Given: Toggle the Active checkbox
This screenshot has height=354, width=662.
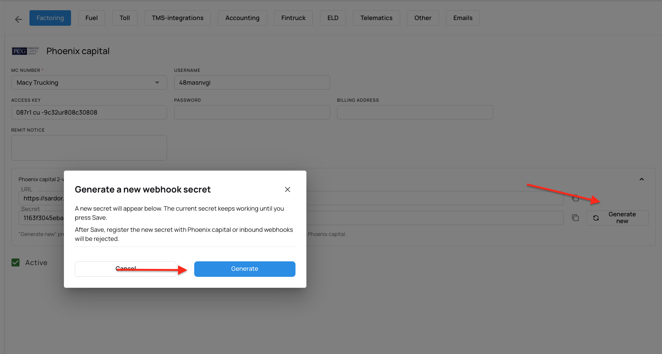Looking at the screenshot, I should pyautogui.click(x=15, y=262).
